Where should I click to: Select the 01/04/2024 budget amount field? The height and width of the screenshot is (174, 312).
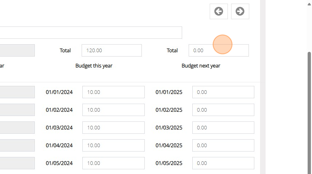pos(113,145)
